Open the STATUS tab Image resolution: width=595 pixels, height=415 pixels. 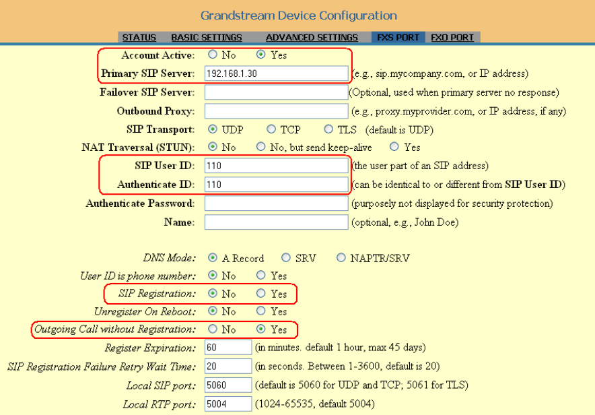(139, 37)
